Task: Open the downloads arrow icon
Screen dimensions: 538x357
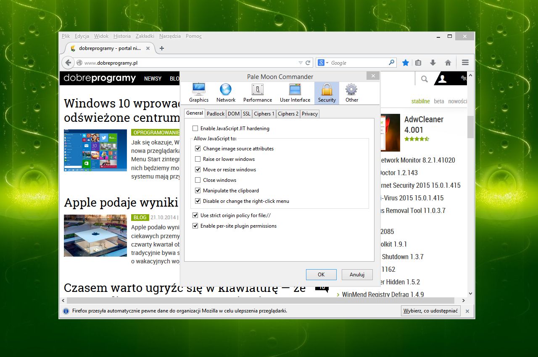Action: point(433,63)
